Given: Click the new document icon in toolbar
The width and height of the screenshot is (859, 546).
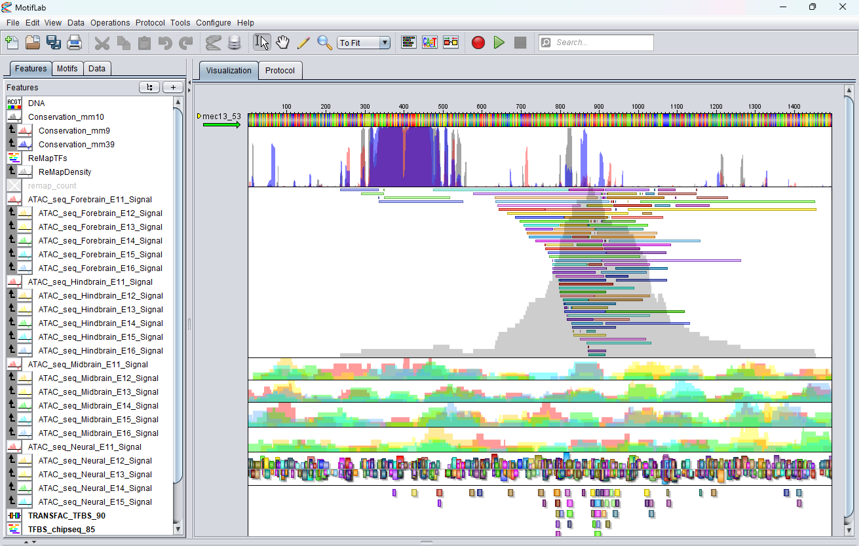Looking at the screenshot, I should click(12, 43).
